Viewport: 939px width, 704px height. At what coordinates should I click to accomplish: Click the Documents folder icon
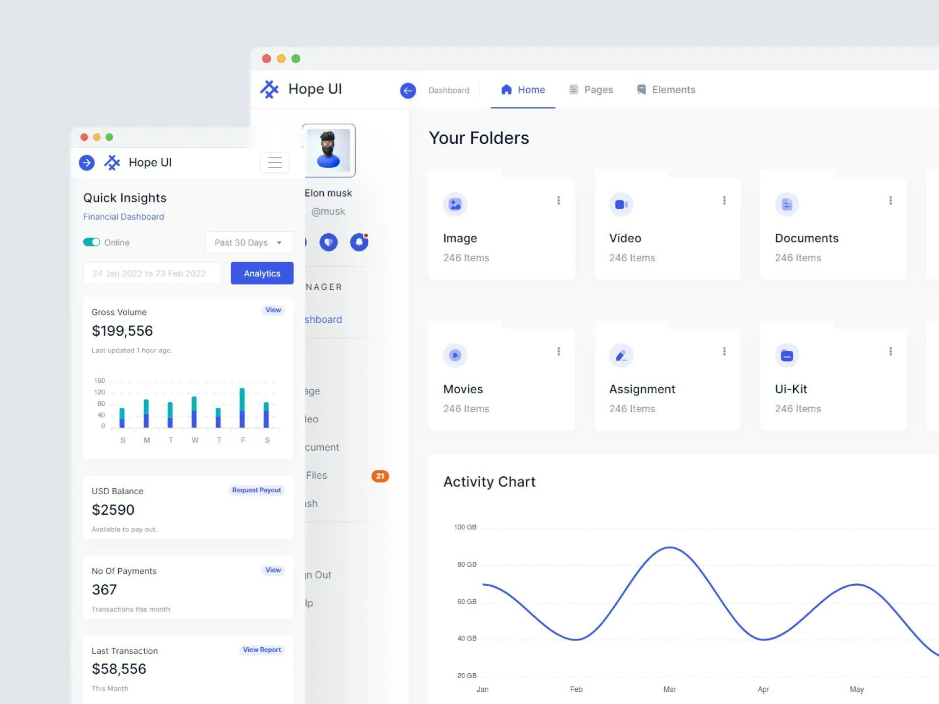pyautogui.click(x=786, y=204)
